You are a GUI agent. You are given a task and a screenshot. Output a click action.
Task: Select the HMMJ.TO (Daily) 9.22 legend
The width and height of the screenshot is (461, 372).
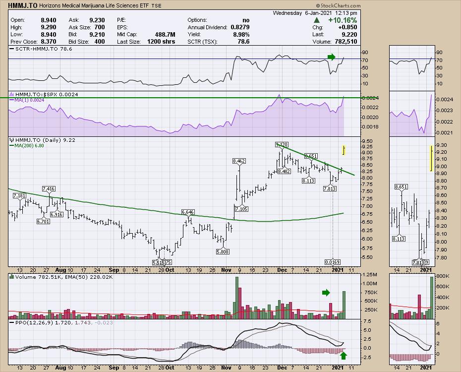[x=45, y=140]
